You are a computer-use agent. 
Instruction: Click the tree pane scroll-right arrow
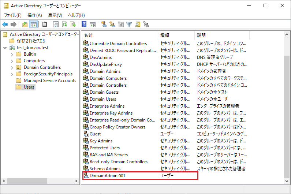[76, 181]
